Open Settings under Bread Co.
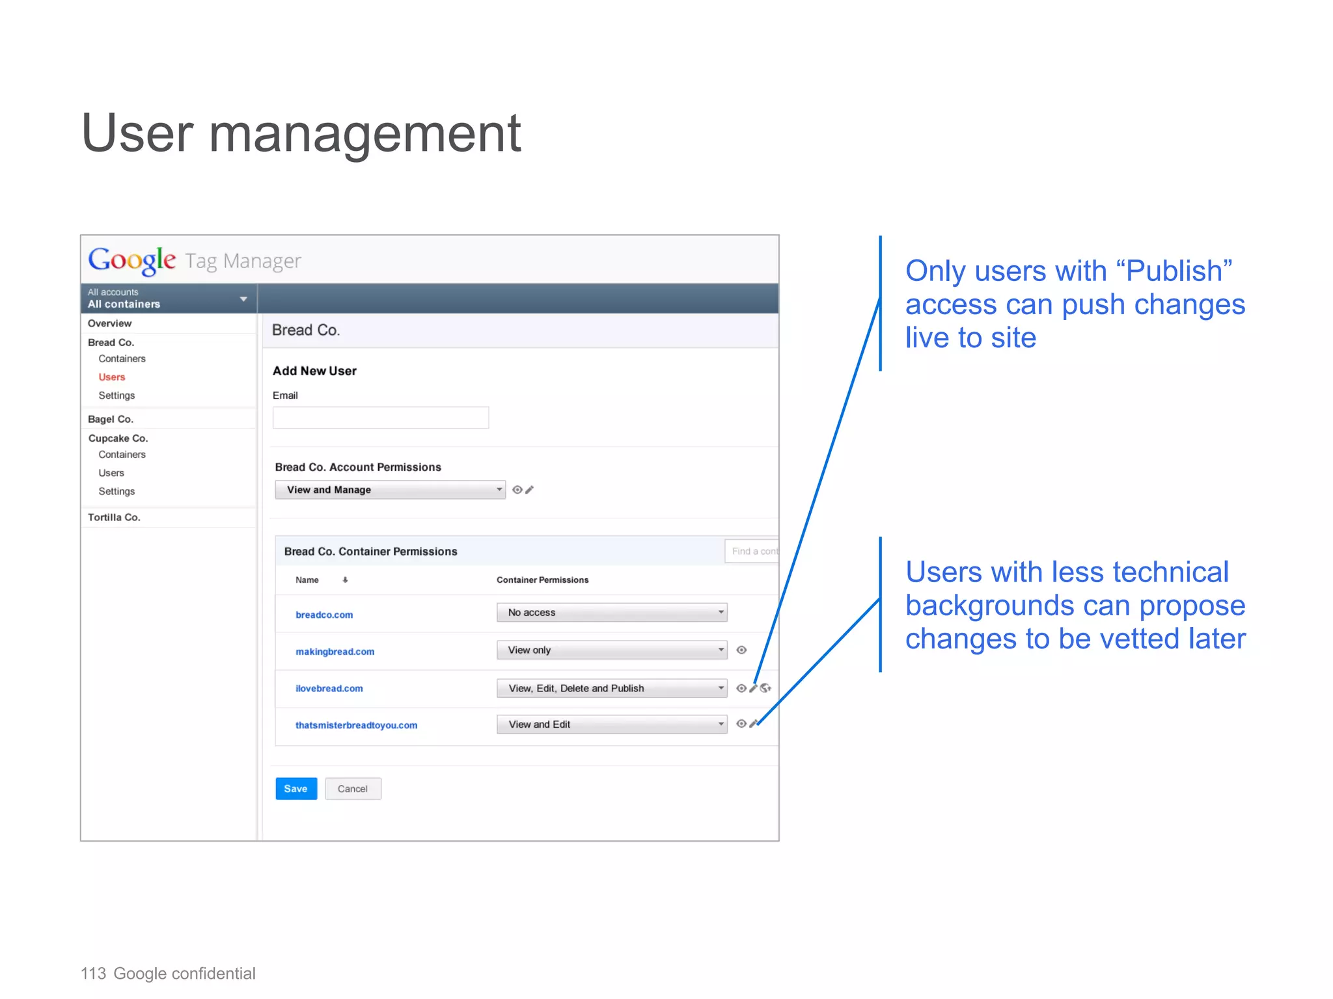The height and width of the screenshot is (999, 1333). [117, 395]
